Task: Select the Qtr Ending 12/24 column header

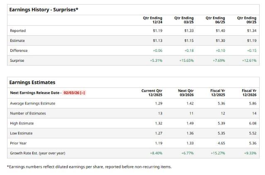Action: 152,20
